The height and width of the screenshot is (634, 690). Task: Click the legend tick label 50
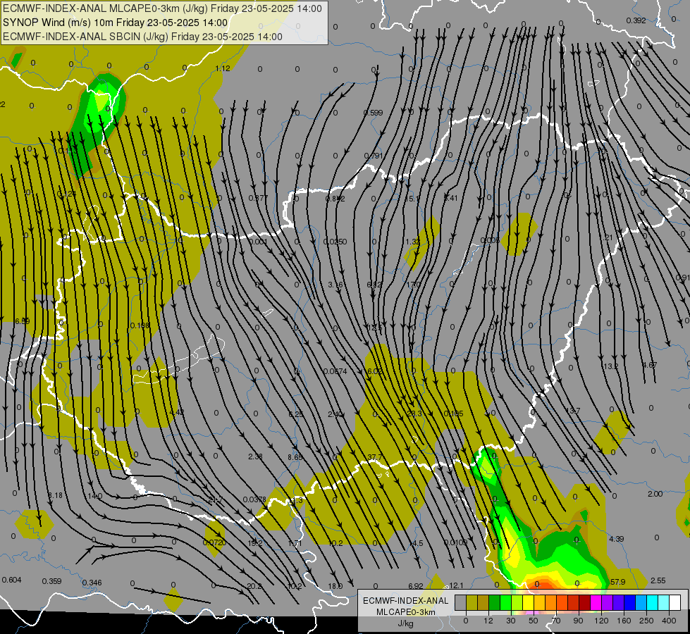click(x=534, y=621)
